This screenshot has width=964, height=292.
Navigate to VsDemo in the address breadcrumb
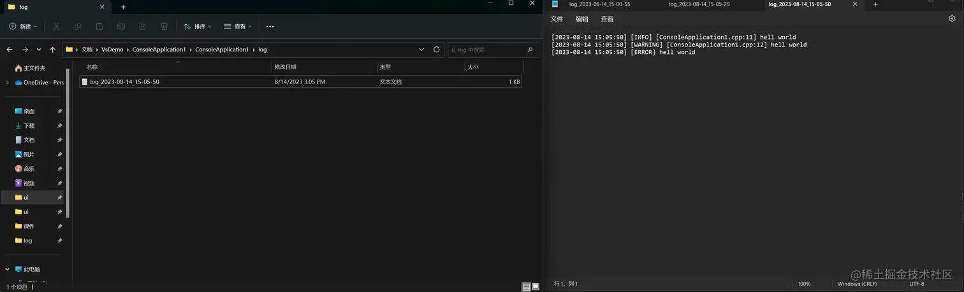[x=112, y=50]
